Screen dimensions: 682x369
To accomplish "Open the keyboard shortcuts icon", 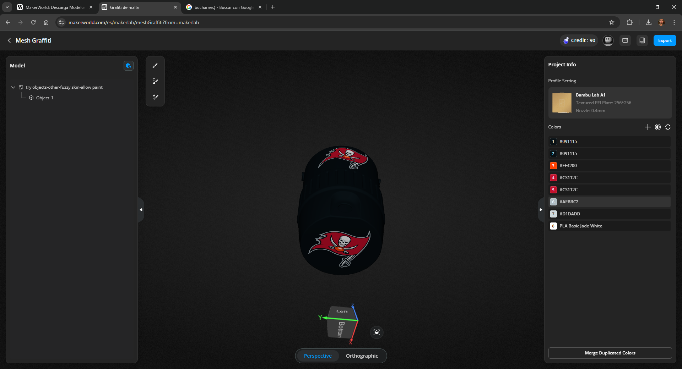I will click(x=625, y=40).
